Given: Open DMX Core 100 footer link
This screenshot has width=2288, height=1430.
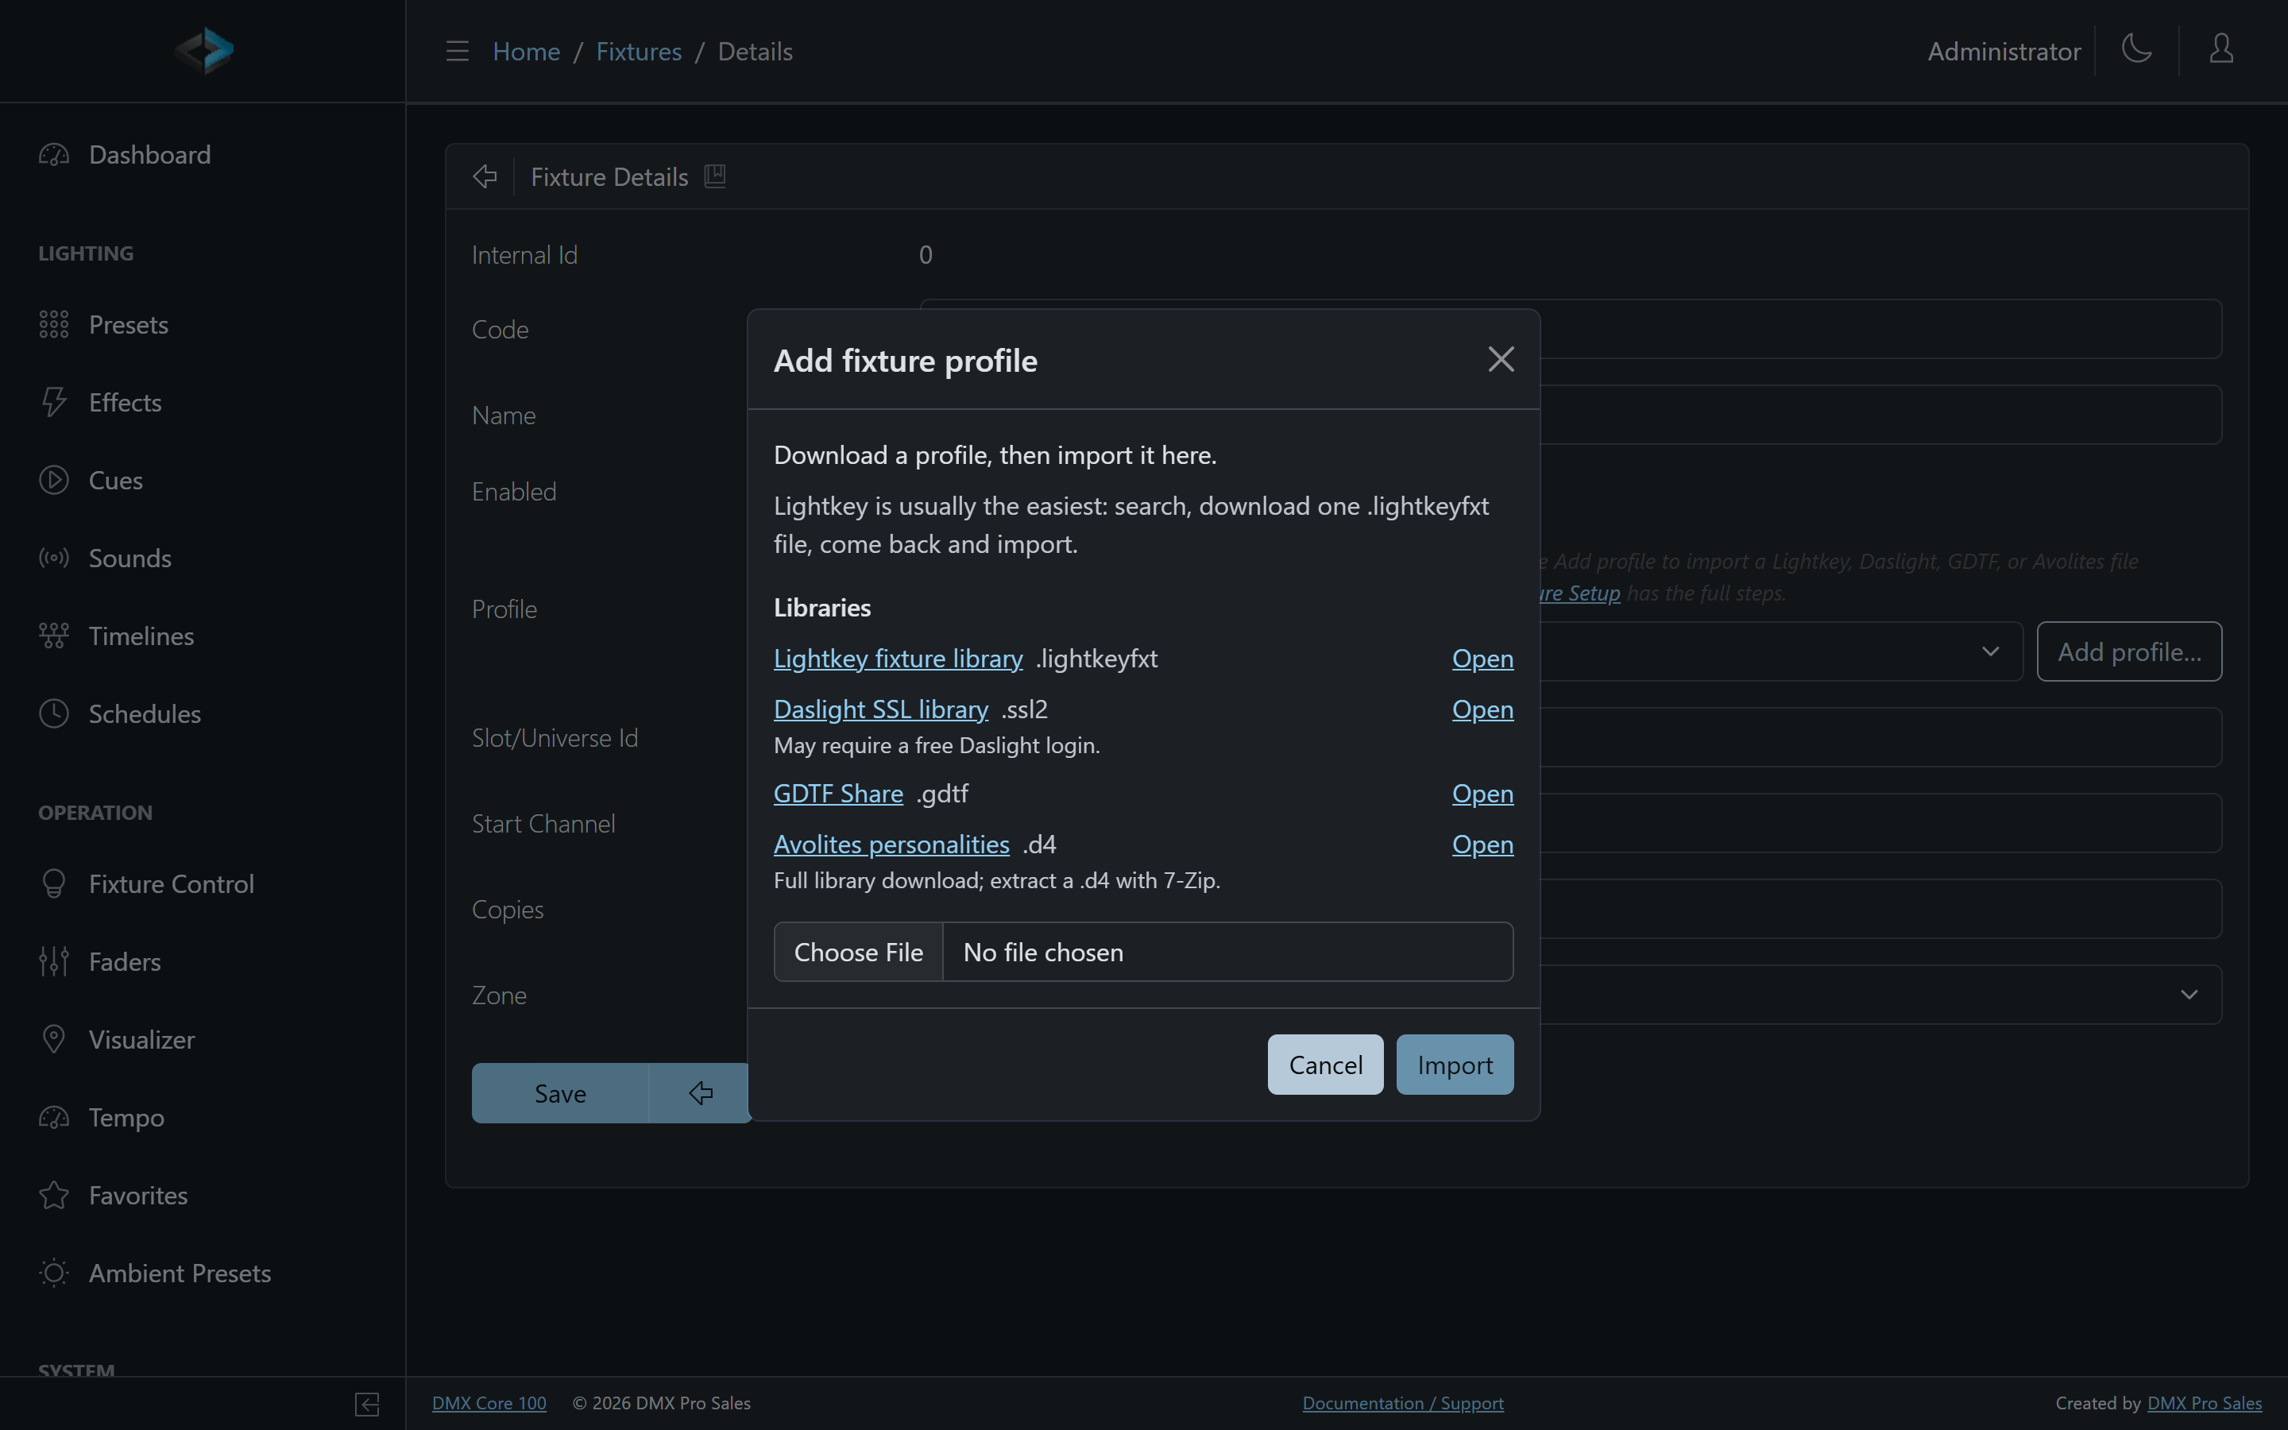Looking at the screenshot, I should tap(489, 1404).
